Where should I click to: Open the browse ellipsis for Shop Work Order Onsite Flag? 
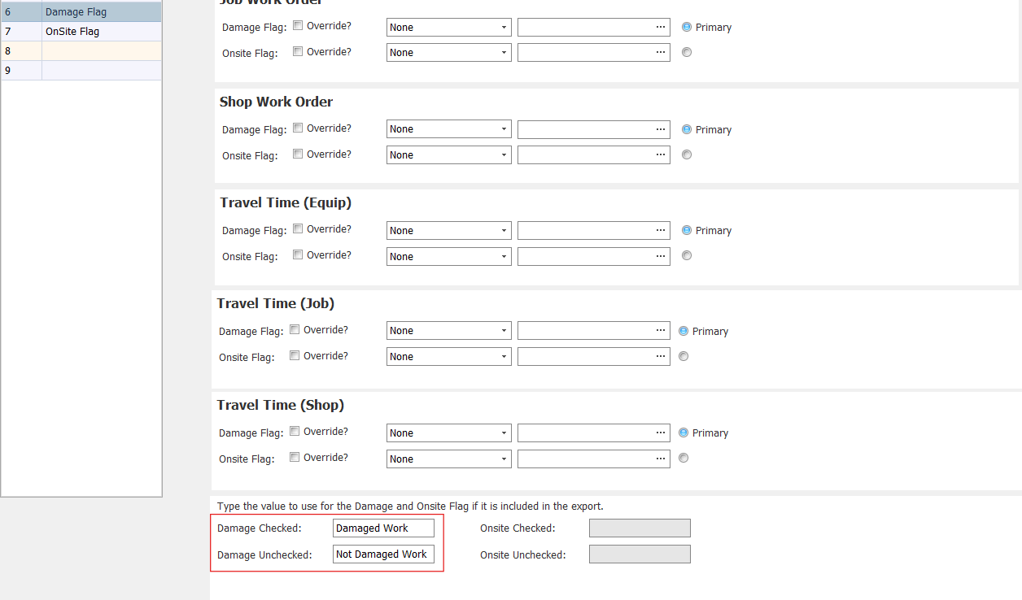tap(661, 154)
